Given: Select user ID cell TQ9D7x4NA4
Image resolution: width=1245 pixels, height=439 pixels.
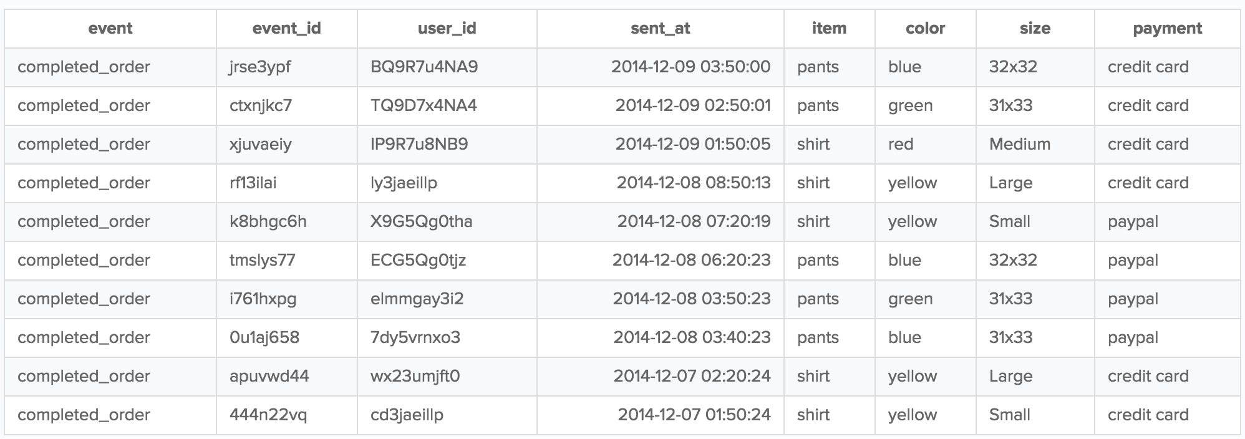Looking at the screenshot, I should [x=424, y=106].
